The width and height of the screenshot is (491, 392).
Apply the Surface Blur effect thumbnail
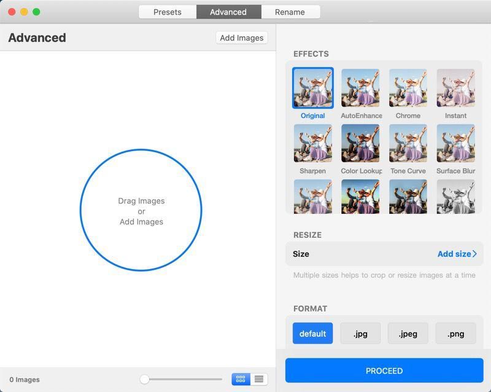(455, 143)
